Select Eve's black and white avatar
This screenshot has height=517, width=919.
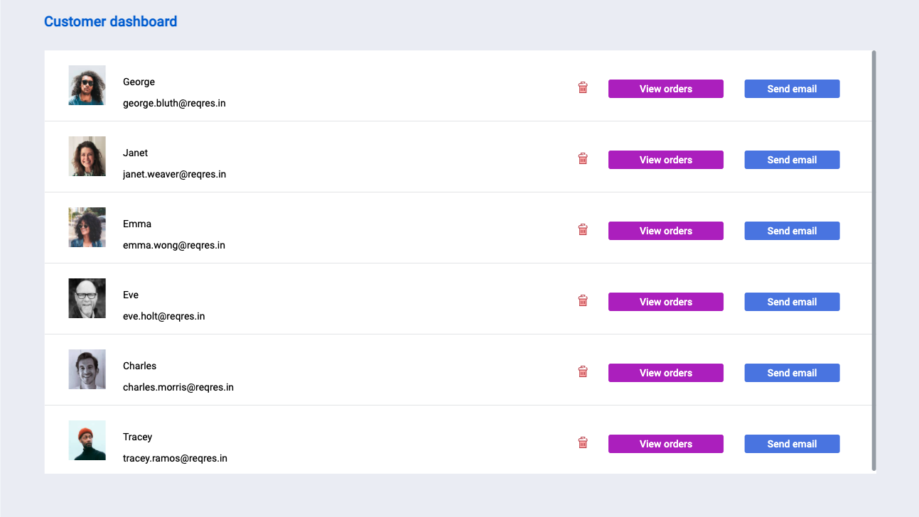click(87, 298)
